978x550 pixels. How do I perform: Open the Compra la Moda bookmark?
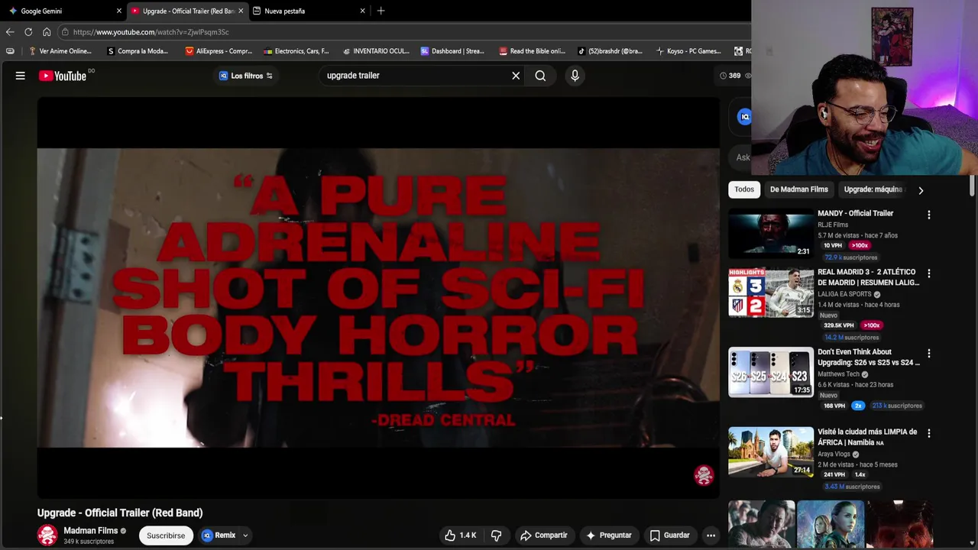pos(138,51)
